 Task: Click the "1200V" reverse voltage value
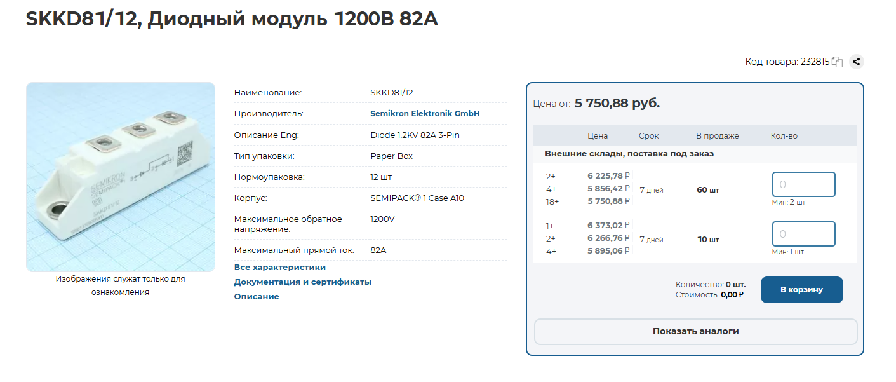pyautogui.click(x=382, y=219)
